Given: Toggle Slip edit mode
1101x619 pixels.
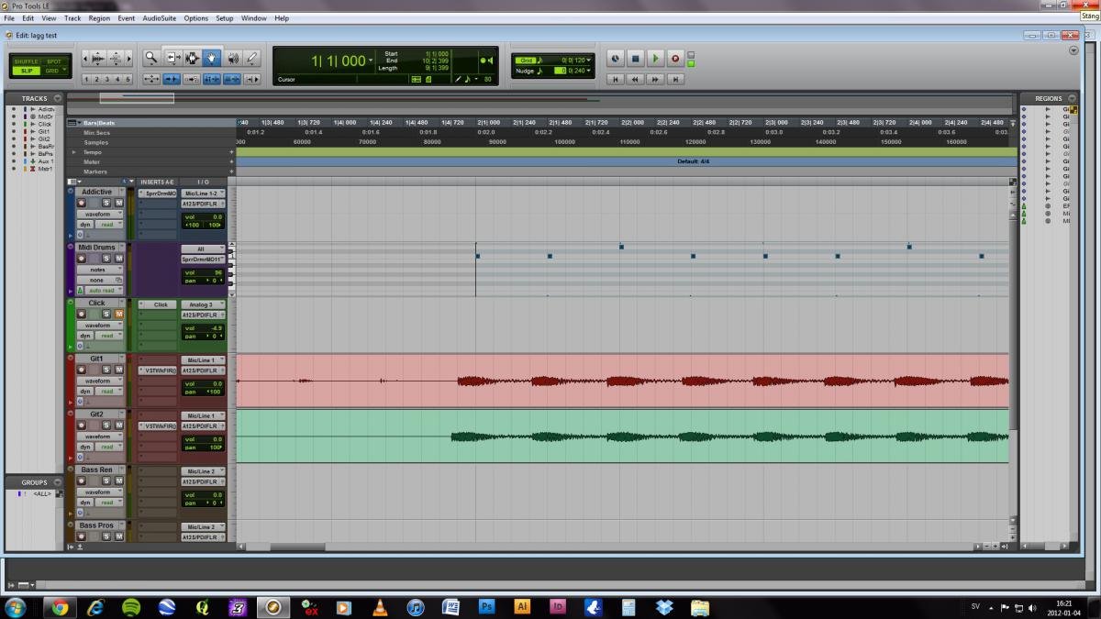Looking at the screenshot, I should click(x=27, y=71).
